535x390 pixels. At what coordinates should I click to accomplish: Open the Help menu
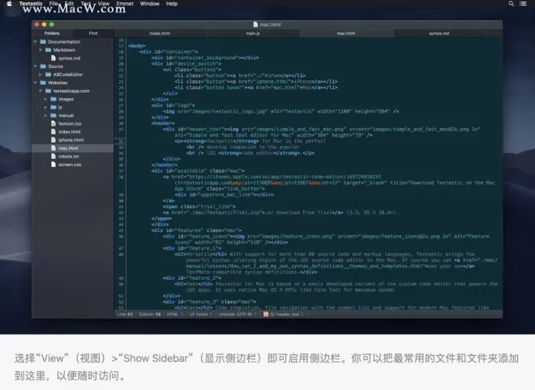click(172, 3)
